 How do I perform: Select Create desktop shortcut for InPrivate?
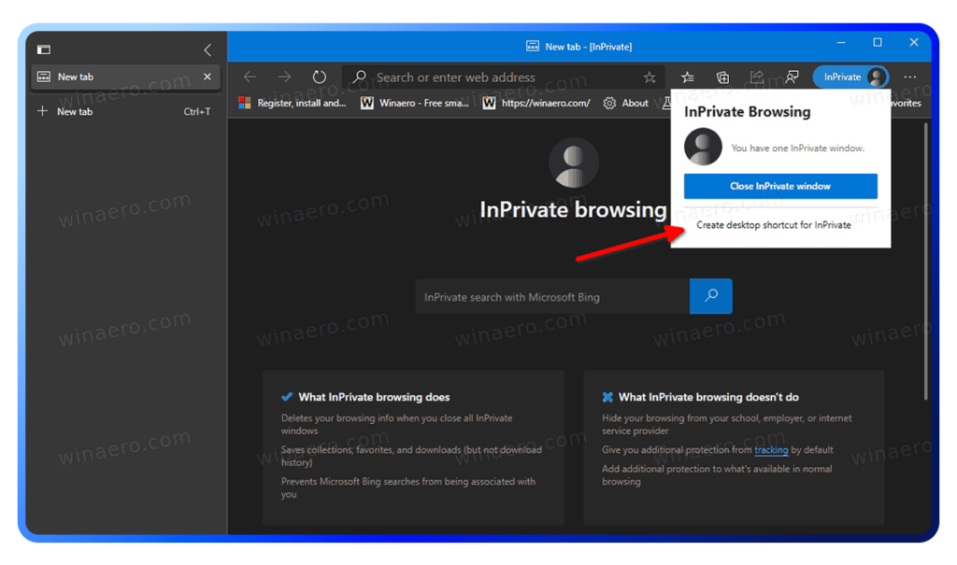point(774,225)
